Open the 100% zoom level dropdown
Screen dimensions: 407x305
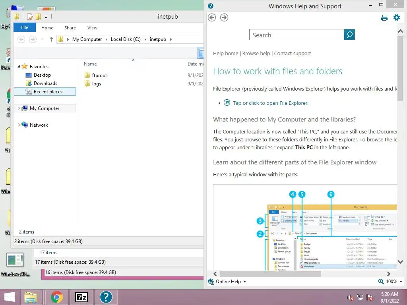401,282
